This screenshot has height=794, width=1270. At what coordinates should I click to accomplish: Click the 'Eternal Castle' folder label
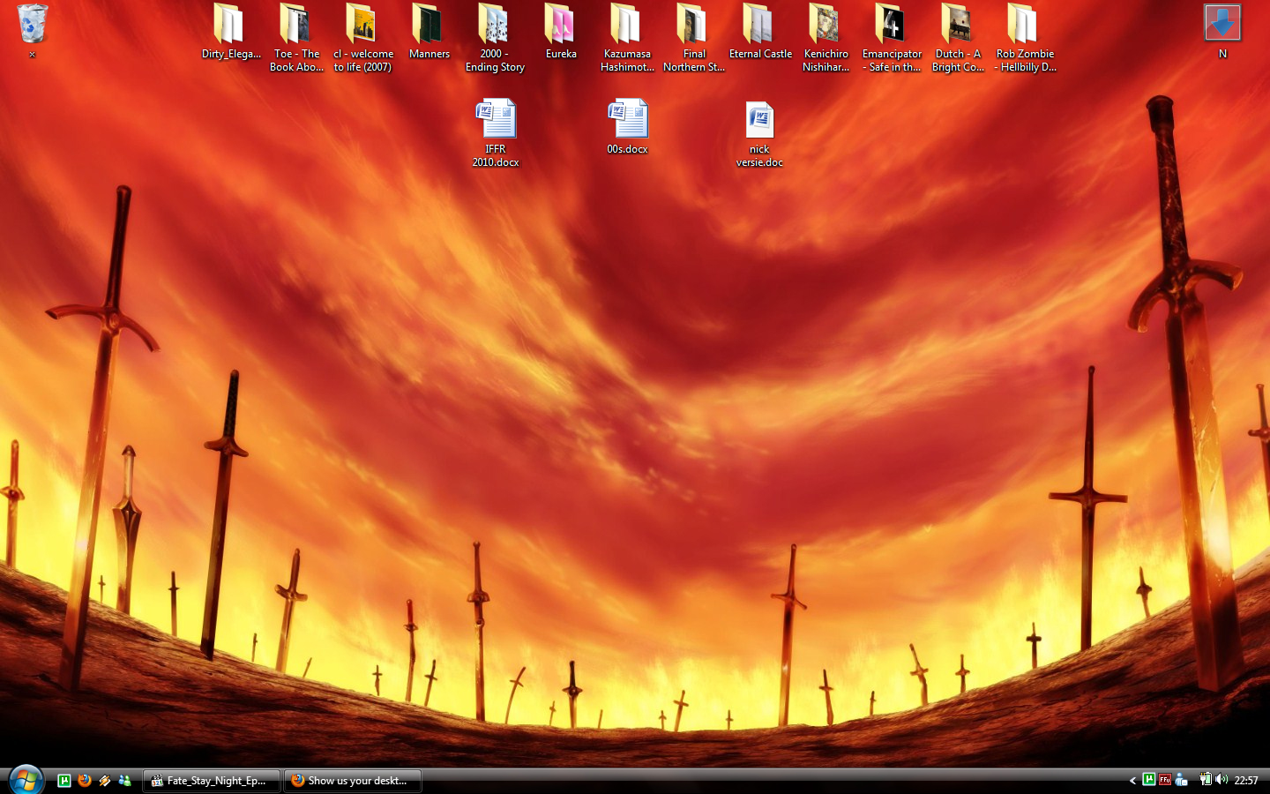tap(760, 54)
